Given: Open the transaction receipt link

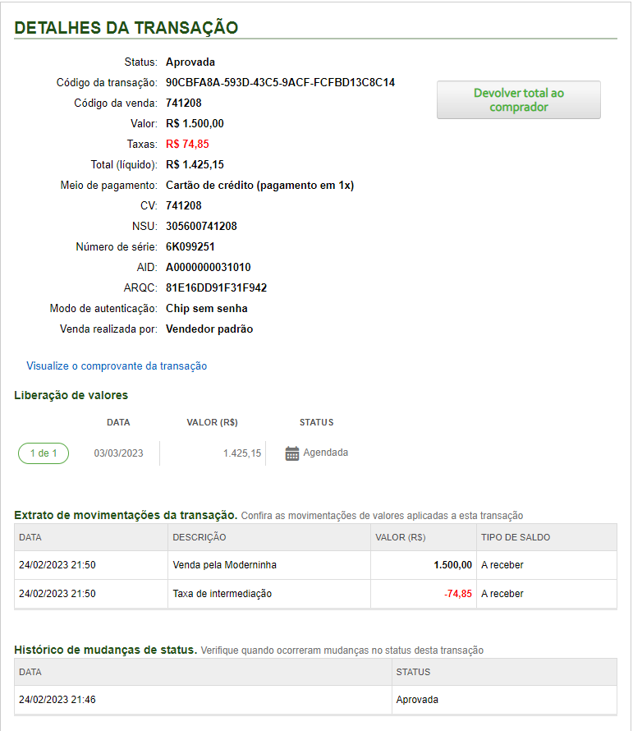Looking at the screenshot, I should tap(117, 366).
